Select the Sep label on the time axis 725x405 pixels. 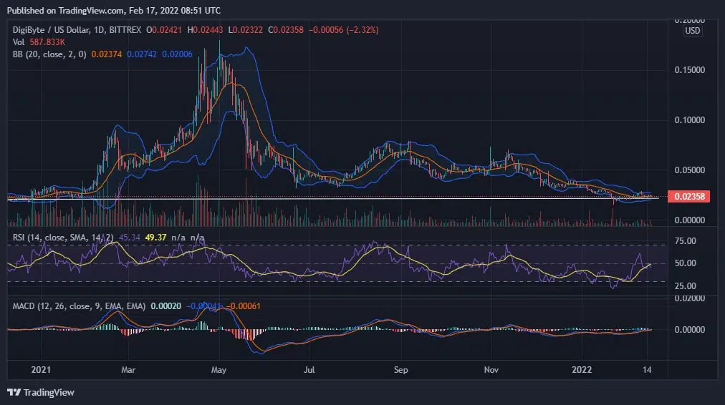pos(401,370)
